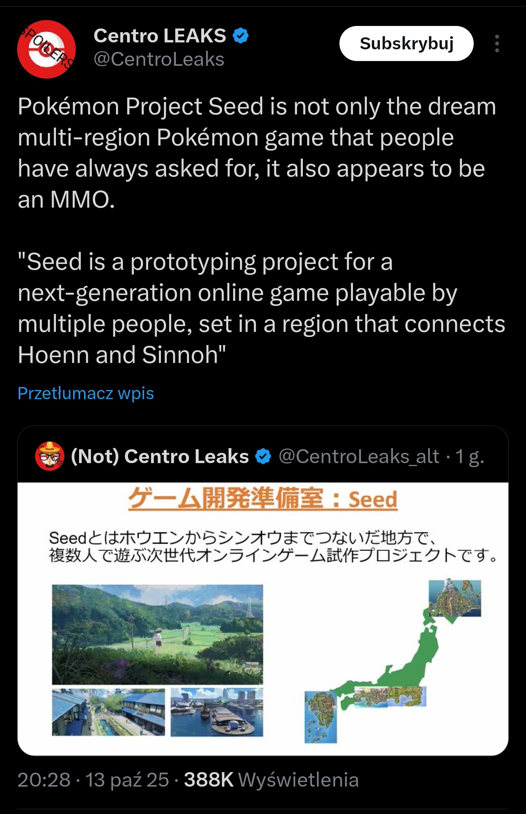
Task: Open the @CentroLeaks_alt handle
Action: [359, 457]
